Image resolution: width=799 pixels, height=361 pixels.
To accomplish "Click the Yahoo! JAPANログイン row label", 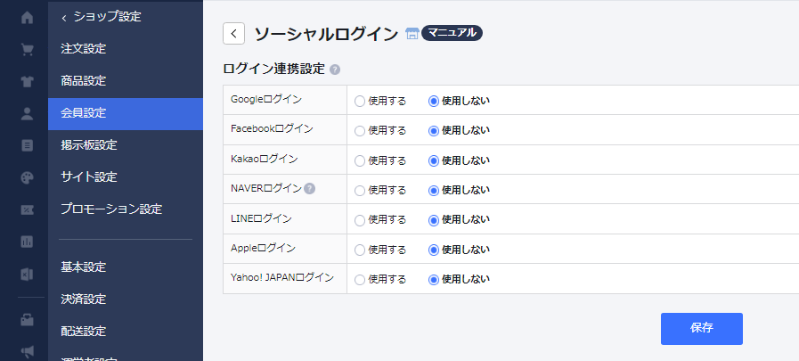I will (282, 278).
